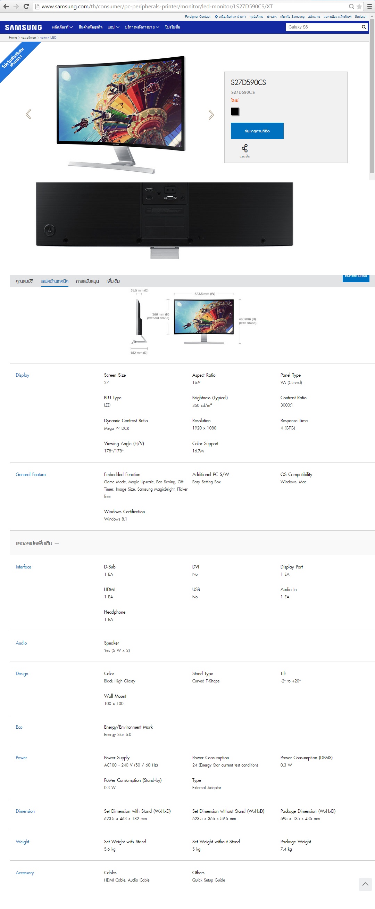Click the '1920 x 1080' resolution value
Image resolution: width=375 pixels, height=909 pixels.
tap(204, 428)
